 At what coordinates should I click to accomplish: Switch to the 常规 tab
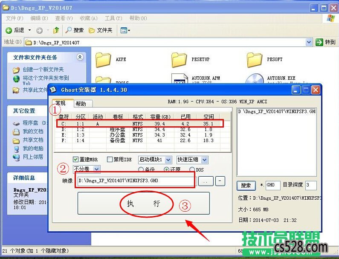[63, 103]
